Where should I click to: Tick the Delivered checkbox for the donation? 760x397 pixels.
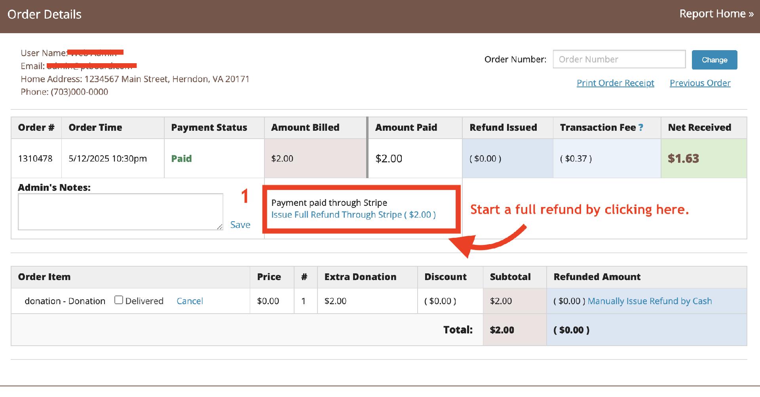point(118,300)
